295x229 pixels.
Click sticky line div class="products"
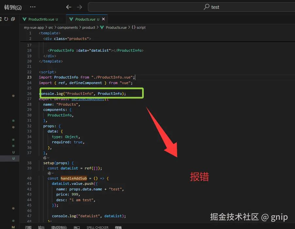(x=67, y=39)
